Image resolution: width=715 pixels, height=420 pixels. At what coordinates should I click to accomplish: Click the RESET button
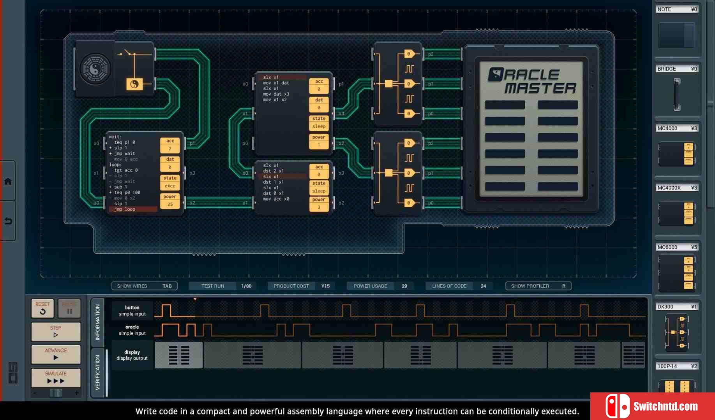[x=42, y=308]
